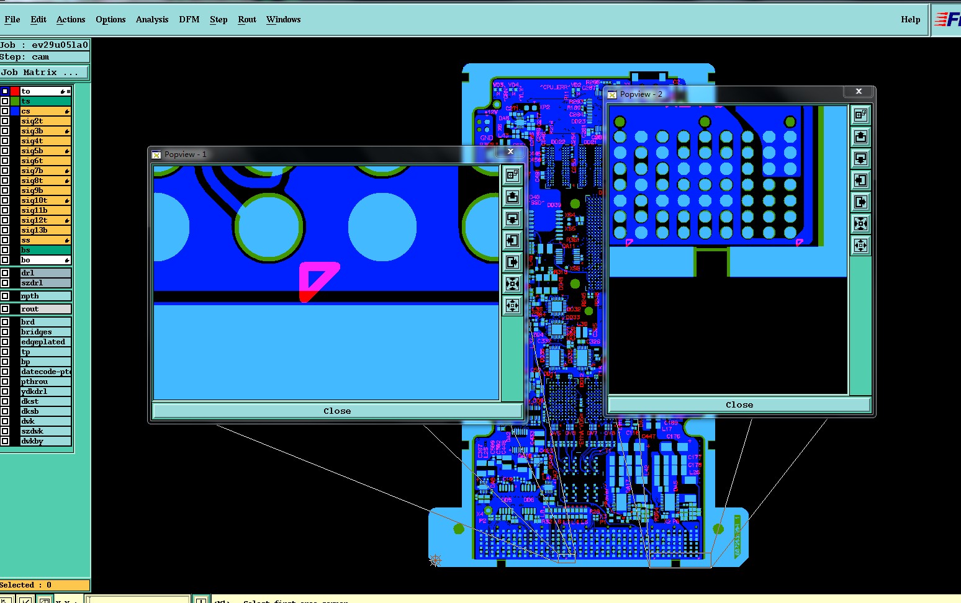Open the Actions menu
This screenshot has width=961, height=603.
(71, 19)
